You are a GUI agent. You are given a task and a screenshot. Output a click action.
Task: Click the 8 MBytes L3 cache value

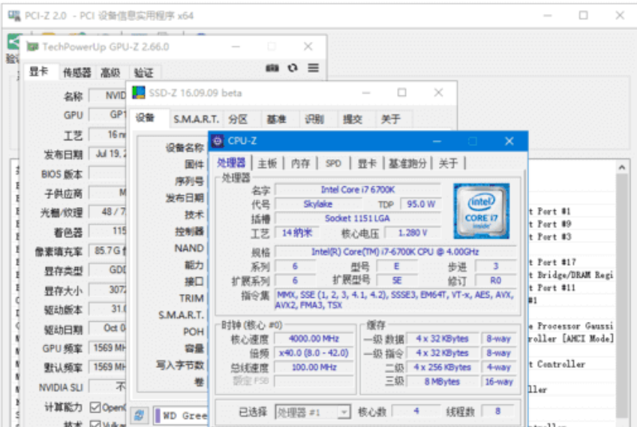[443, 381]
